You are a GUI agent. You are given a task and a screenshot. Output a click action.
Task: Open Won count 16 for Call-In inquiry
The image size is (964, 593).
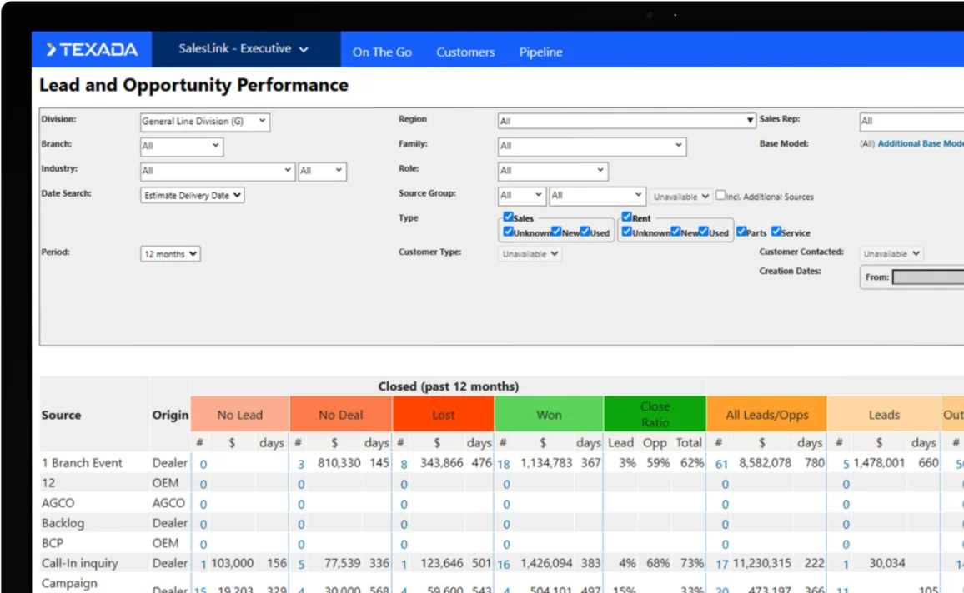pos(504,564)
